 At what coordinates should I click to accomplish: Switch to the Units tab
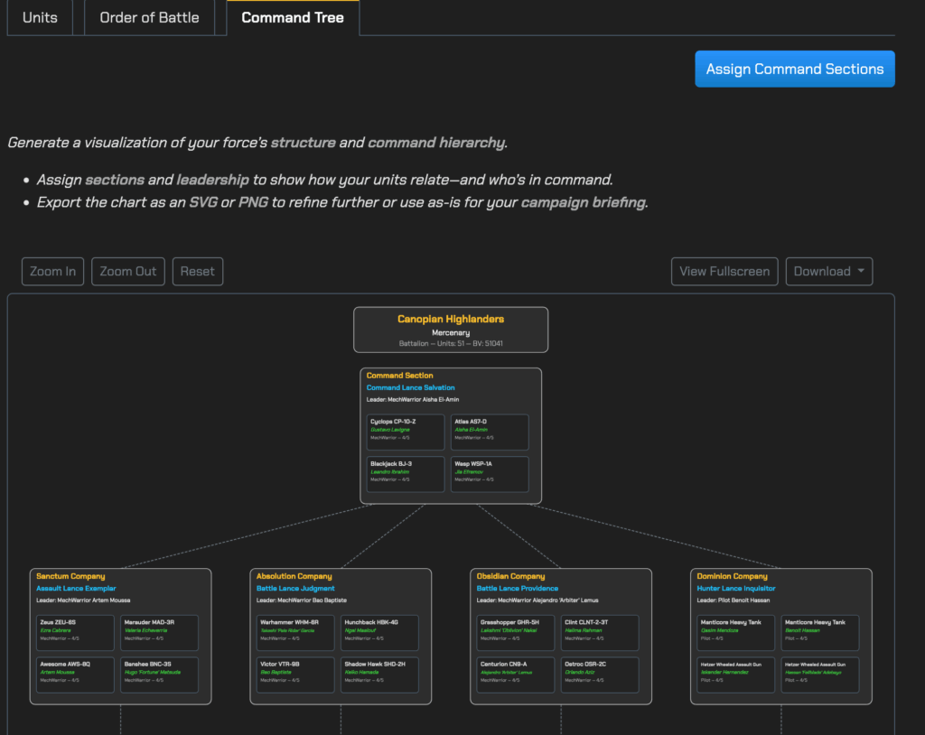40,17
